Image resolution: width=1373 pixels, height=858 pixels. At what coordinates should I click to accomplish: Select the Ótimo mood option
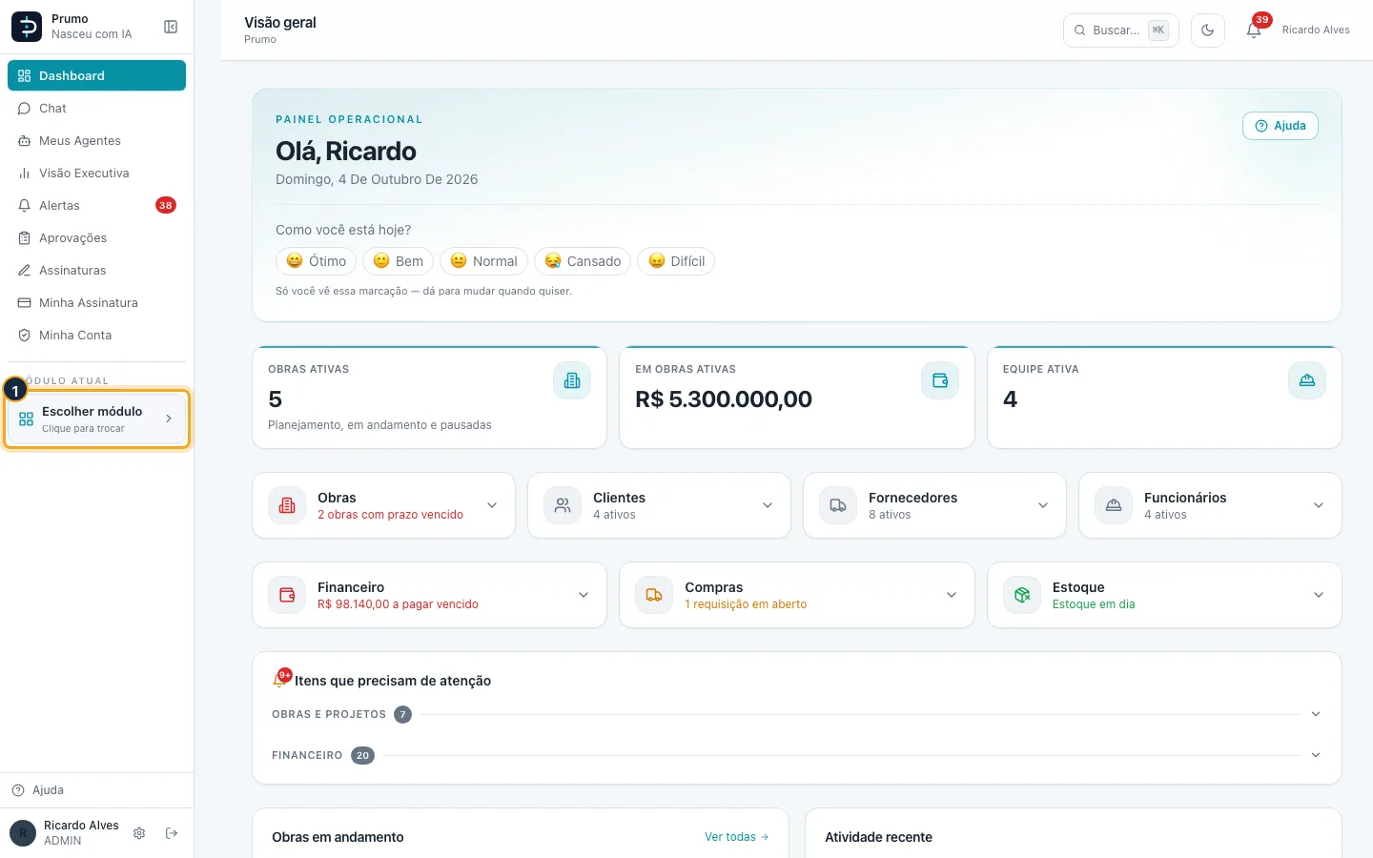point(317,261)
